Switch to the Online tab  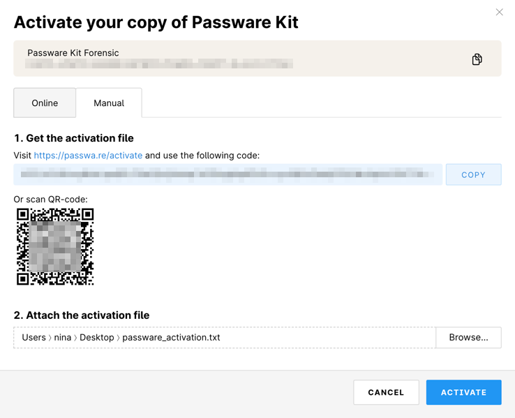[45, 103]
